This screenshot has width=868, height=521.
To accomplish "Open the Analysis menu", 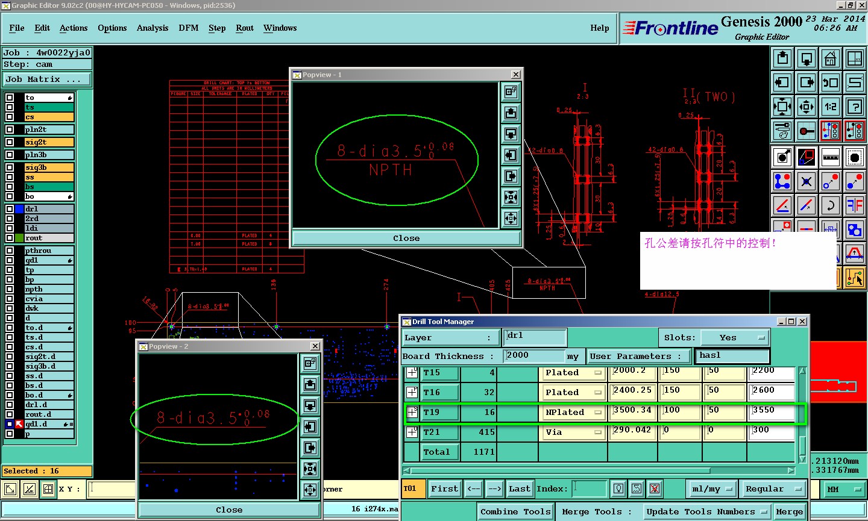I will [153, 28].
